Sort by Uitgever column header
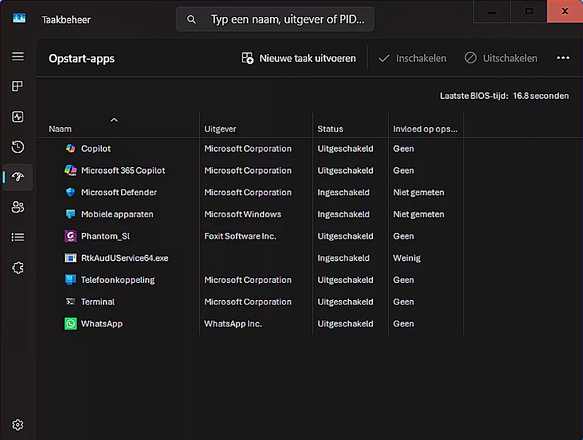The image size is (583, 440). (220, 129)
